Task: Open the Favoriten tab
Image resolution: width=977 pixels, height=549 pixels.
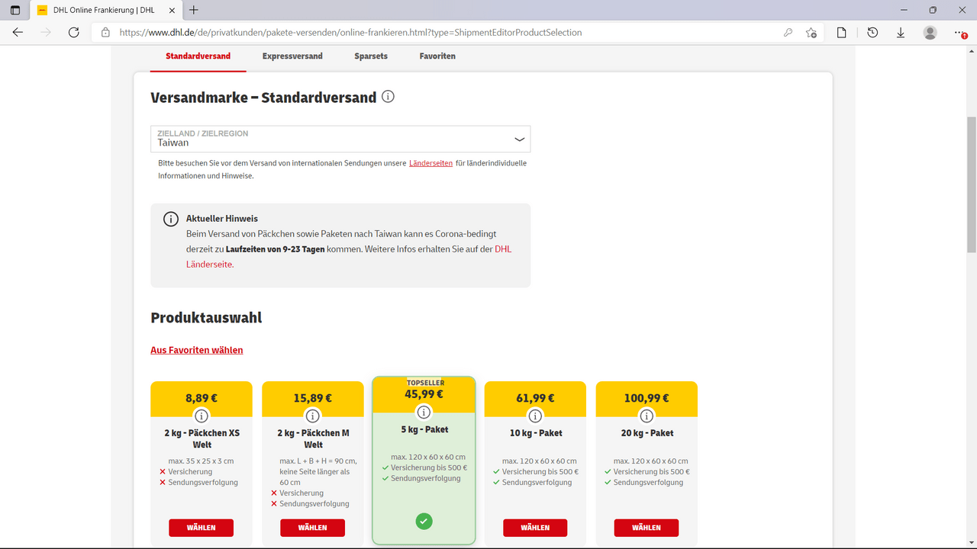Action: click(x=437, y=56)
